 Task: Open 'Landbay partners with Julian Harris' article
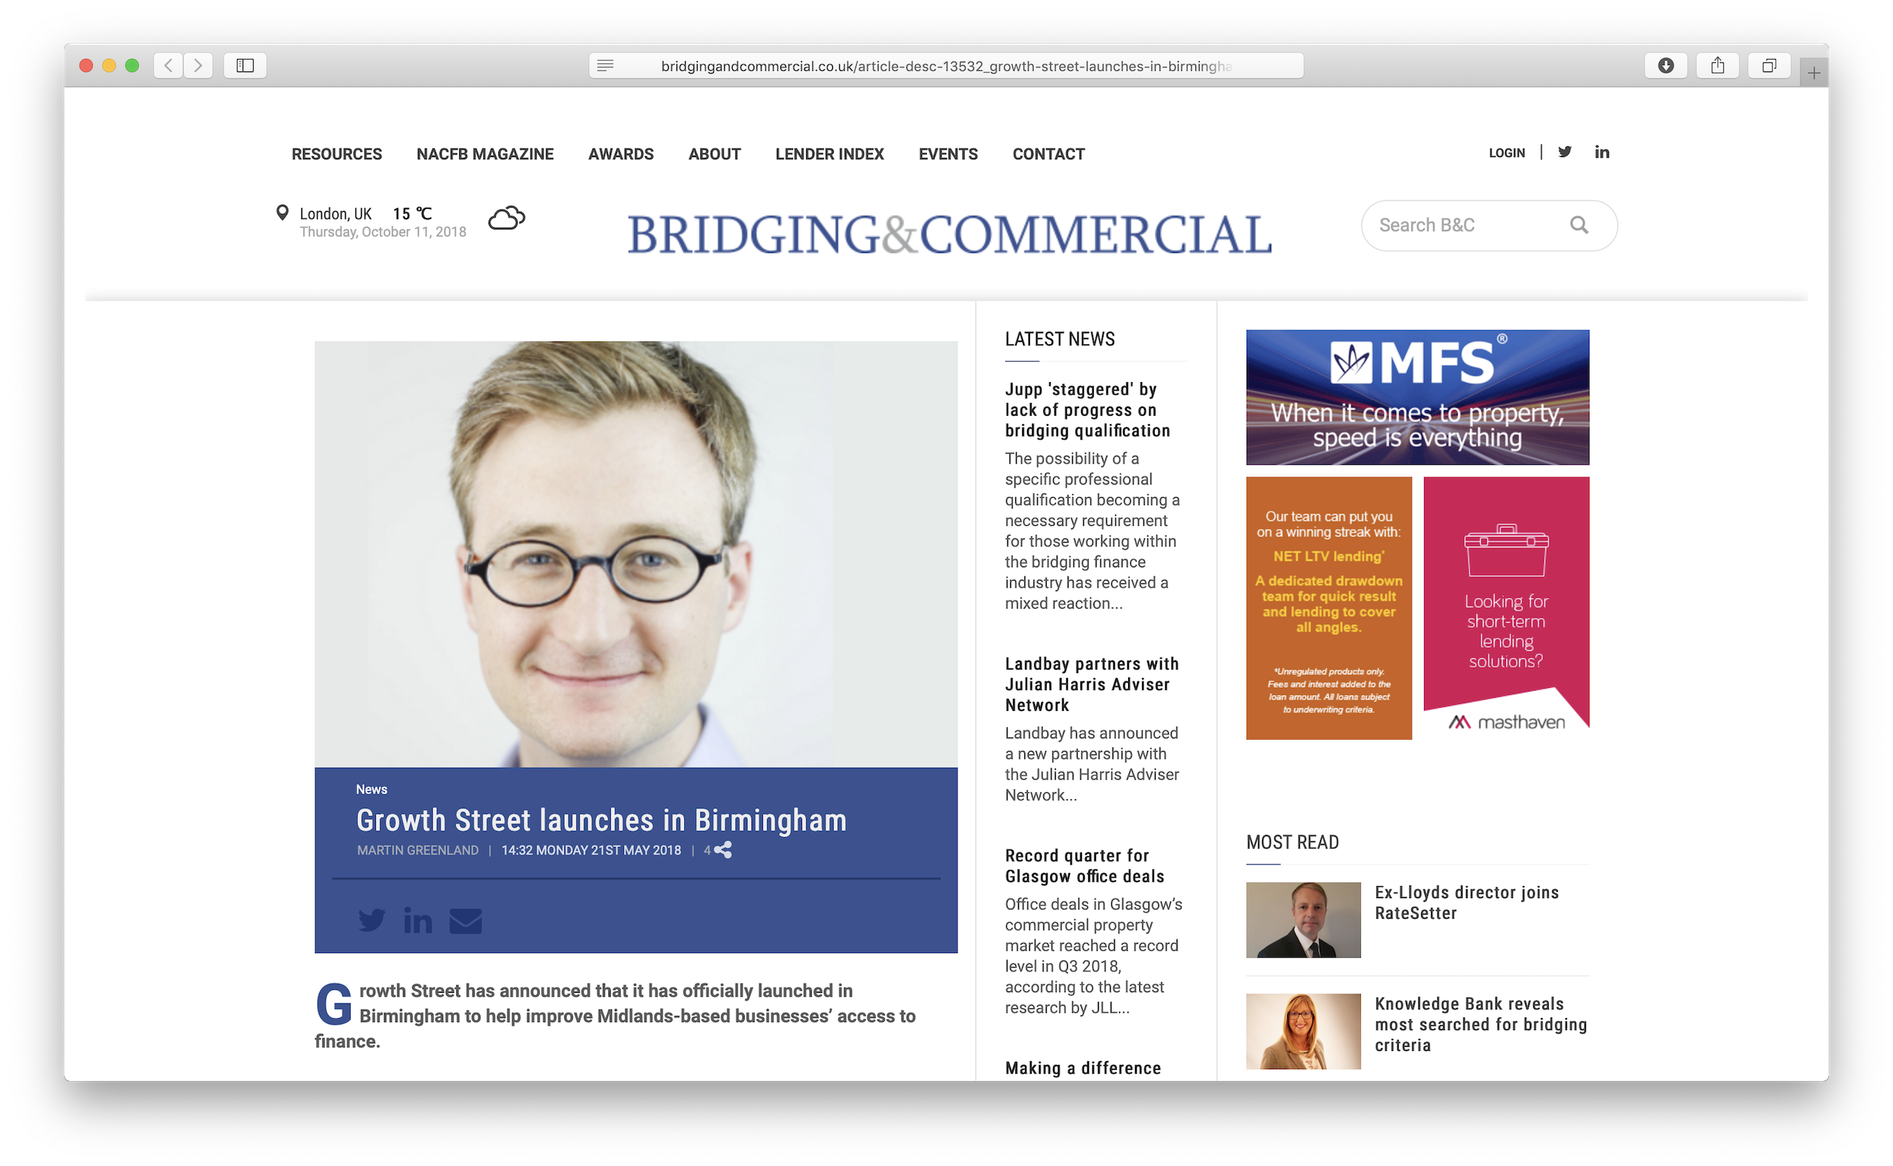click(x=1092, y=684)
